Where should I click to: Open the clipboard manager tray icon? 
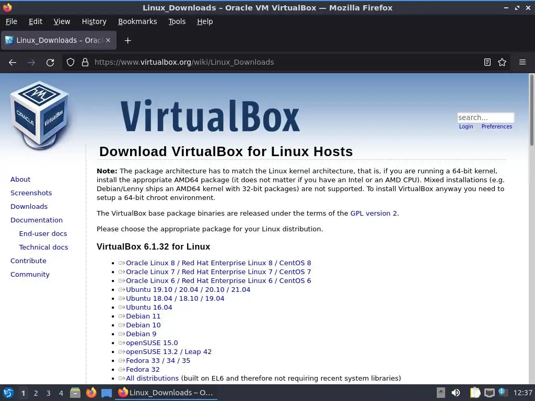[x=475, y=393]
